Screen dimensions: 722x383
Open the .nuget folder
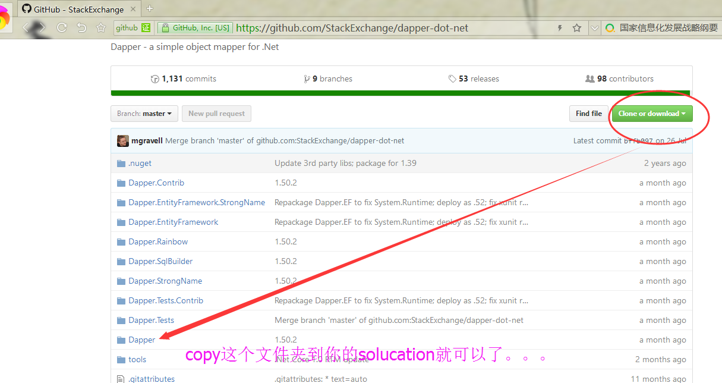(140, 163)
